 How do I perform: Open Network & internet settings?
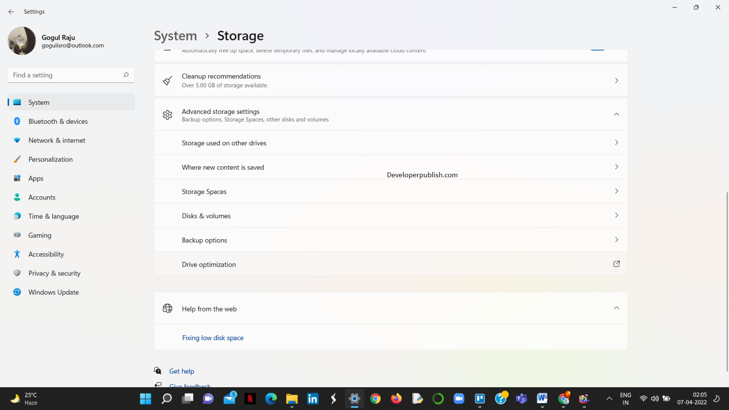[x=56, y=140]
